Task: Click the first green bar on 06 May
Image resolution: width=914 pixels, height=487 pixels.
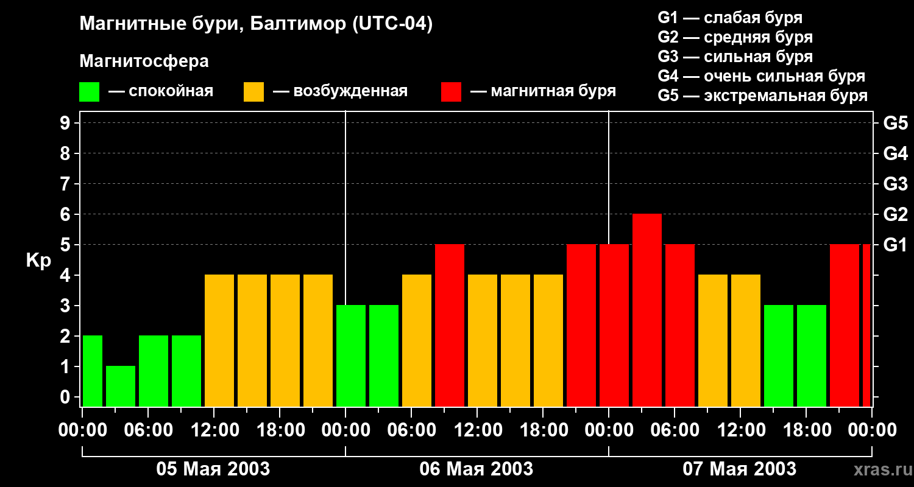Action: (x=351, y=356)
